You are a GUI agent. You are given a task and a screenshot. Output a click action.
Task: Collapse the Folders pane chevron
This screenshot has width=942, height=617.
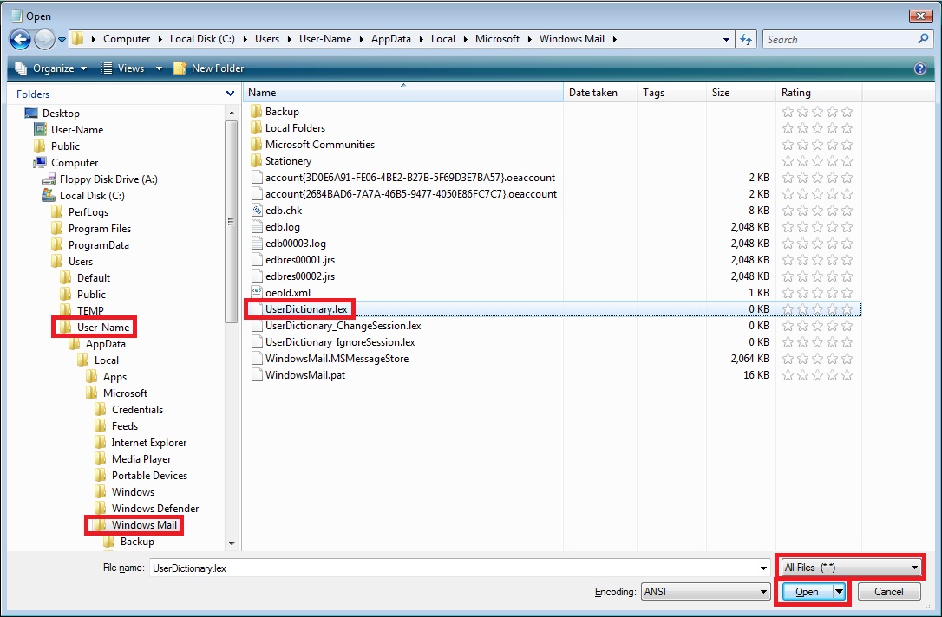coord(230,94)
